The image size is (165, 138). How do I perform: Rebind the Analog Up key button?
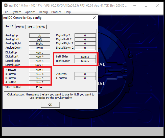coord(39,35)
